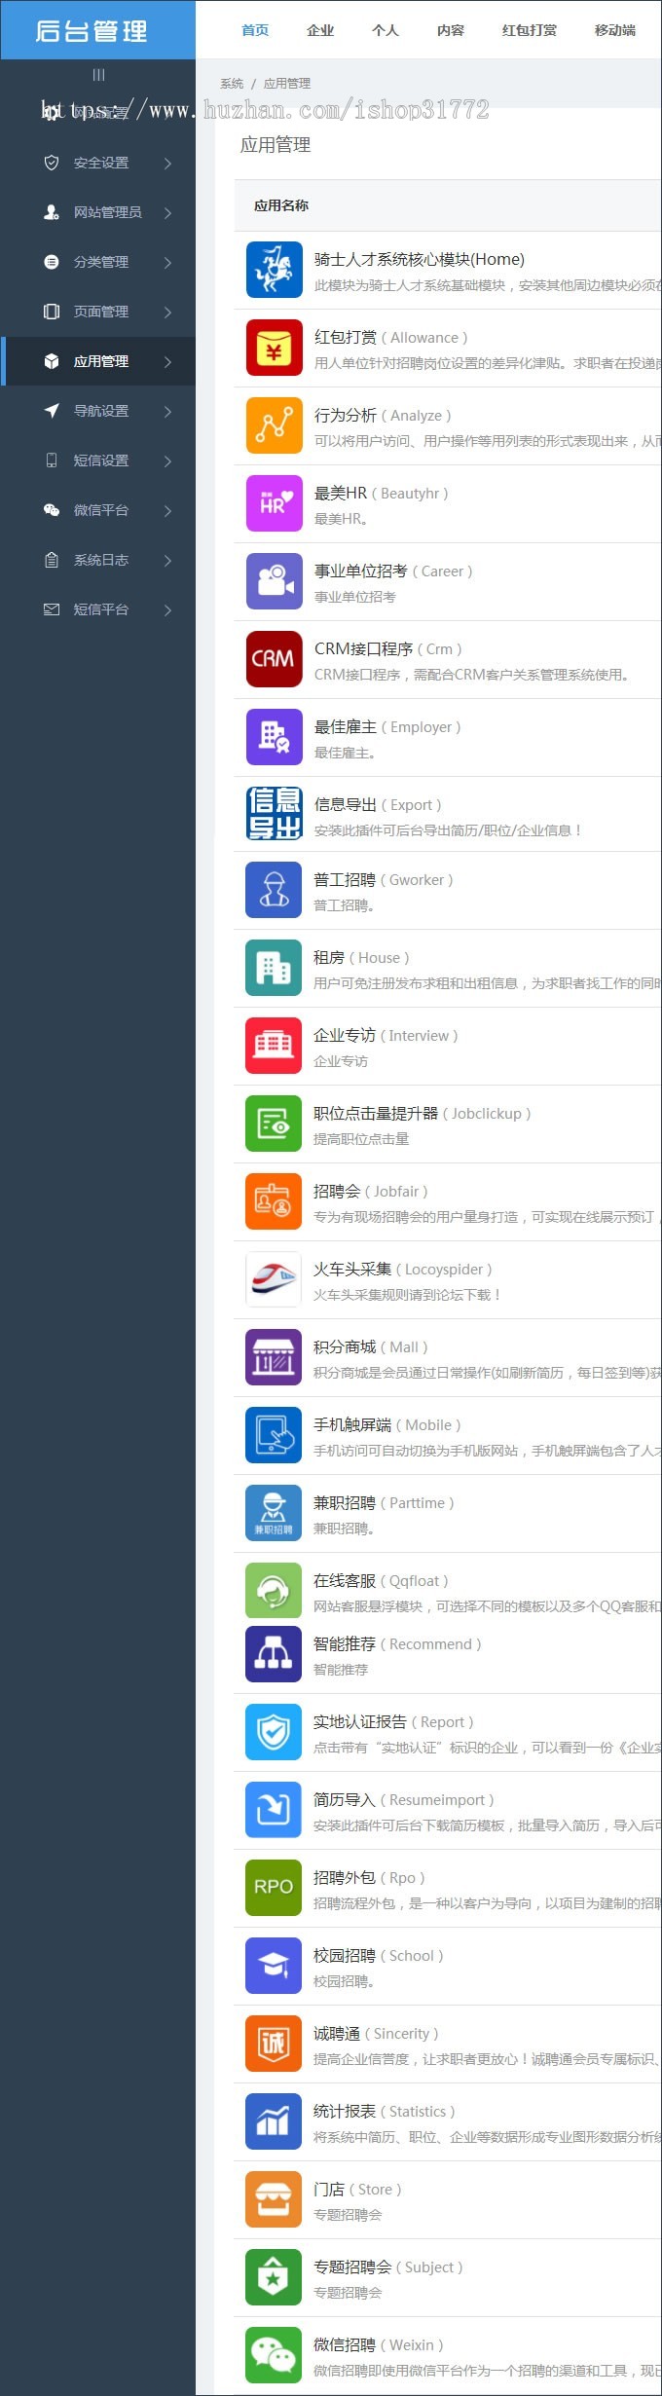
Task: Expand the 导航设置 chevron arrow
Action: pos(167,412)
